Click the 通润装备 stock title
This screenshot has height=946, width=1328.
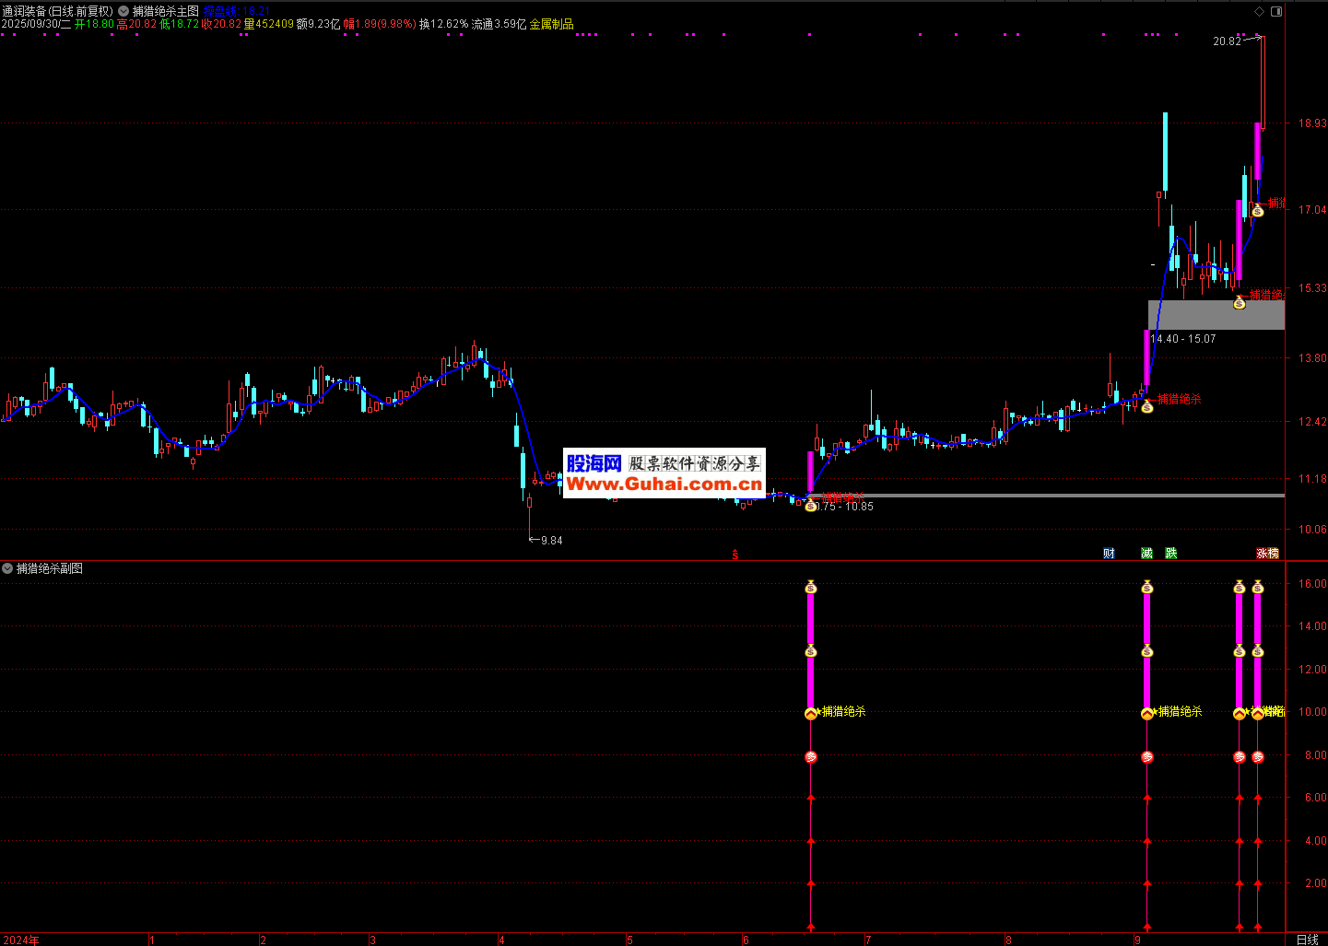pos(25,11)
